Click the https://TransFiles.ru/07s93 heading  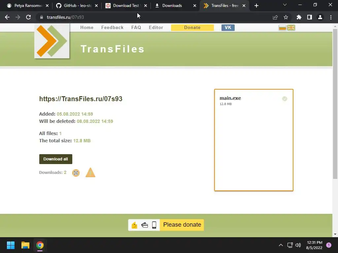pos(81,99)
